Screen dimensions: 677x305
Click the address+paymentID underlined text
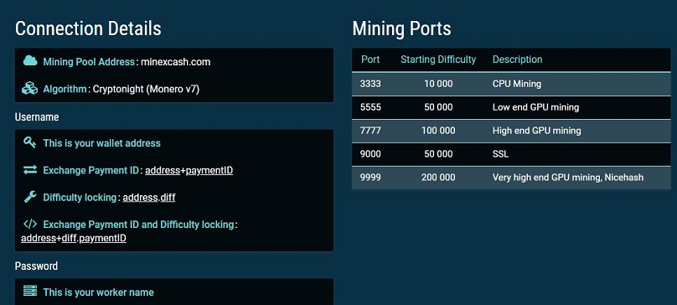(189, 171)
